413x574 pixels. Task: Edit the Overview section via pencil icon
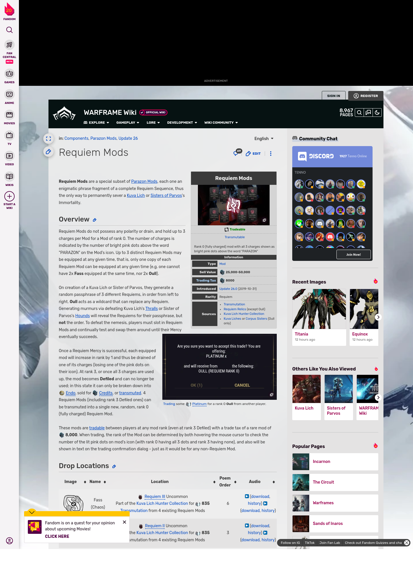[95, 220]
